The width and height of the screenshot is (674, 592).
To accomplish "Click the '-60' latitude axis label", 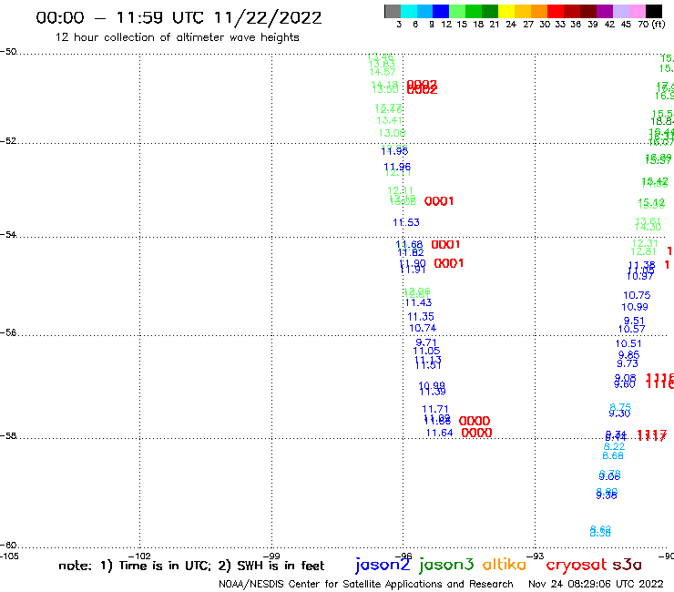I will click(8, 546).
